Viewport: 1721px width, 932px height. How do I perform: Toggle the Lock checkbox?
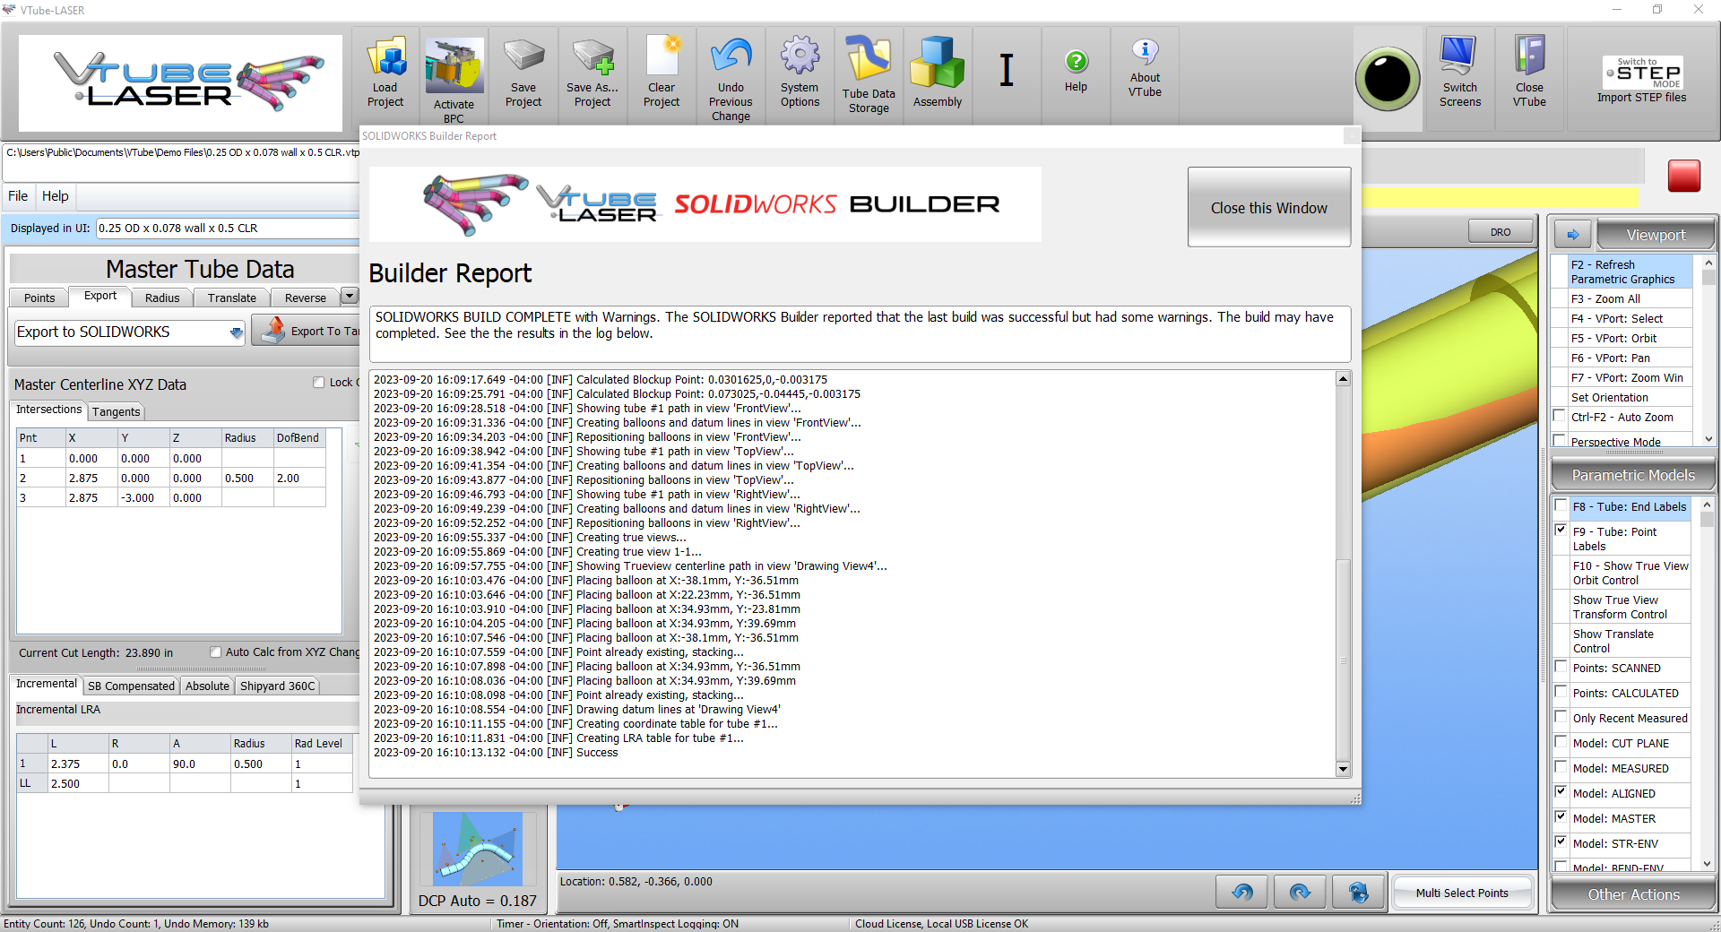click(318, 383)
